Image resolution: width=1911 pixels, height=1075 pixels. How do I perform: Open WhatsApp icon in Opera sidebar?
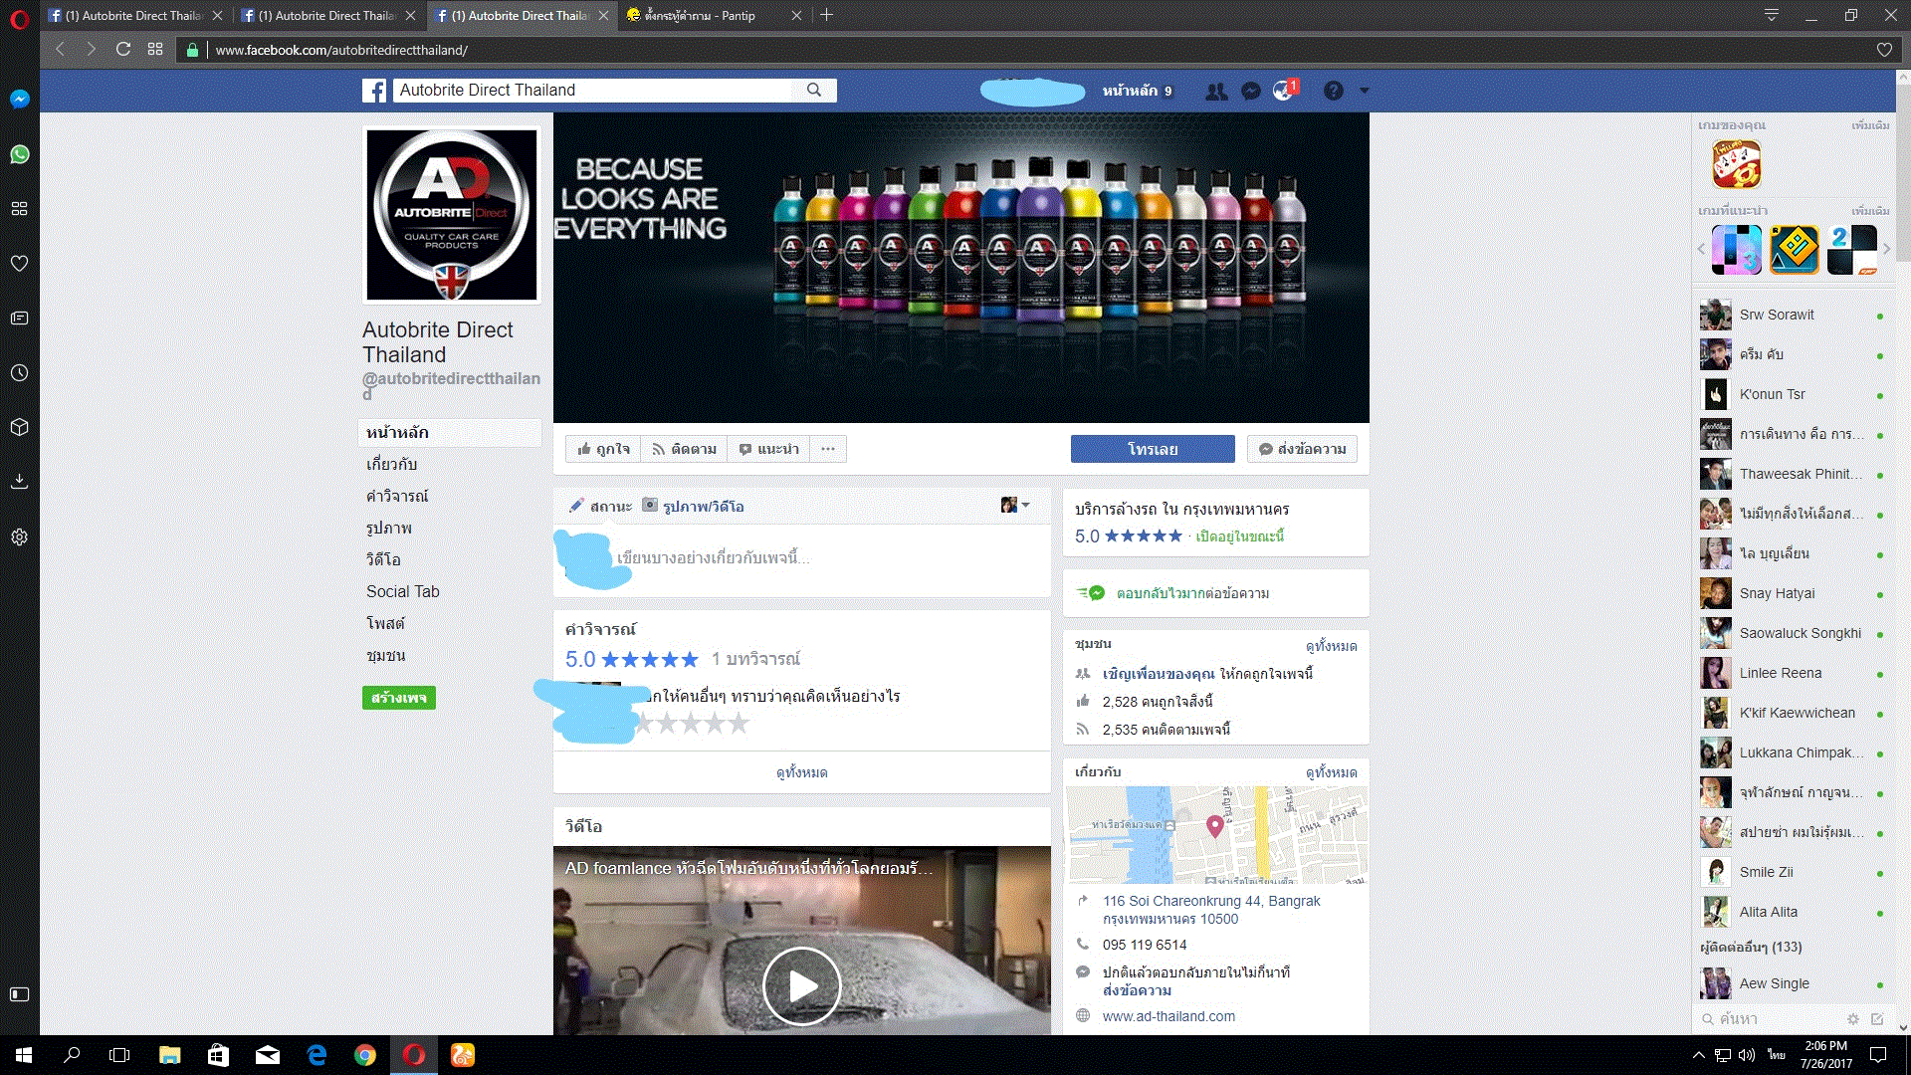click(20, 154)
